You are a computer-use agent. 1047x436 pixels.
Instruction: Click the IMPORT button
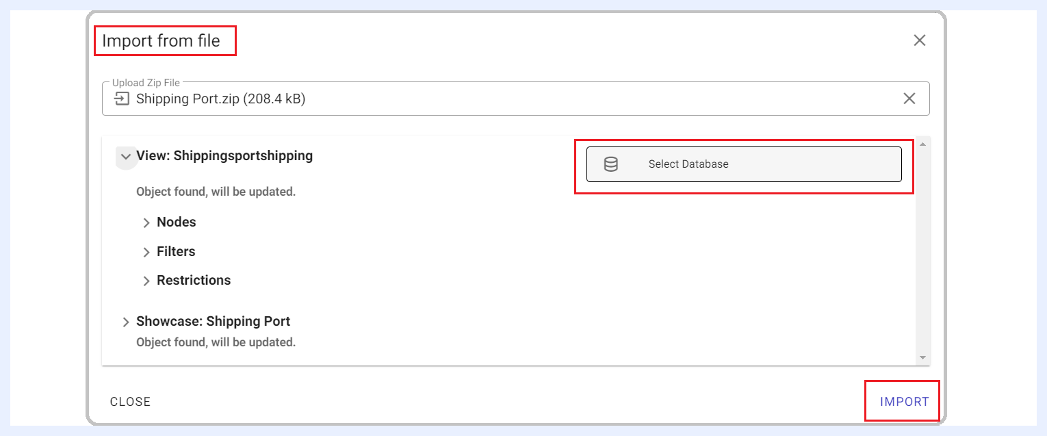pyautogui.click(x=905, y=402)
